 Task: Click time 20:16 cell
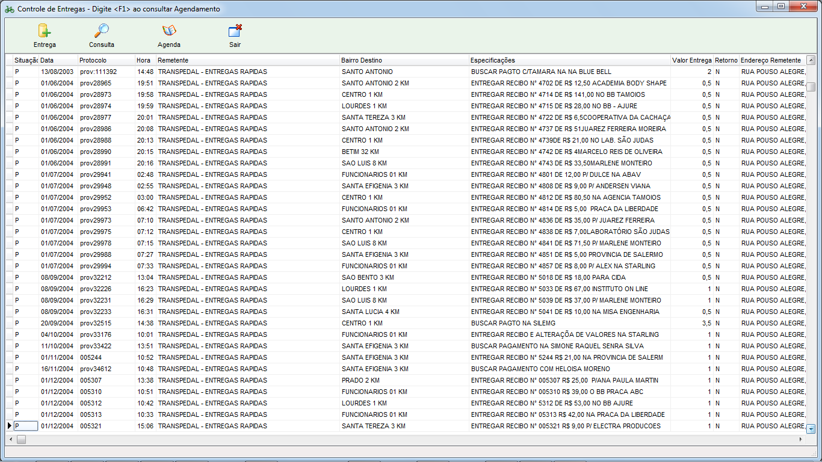[146, 163]
